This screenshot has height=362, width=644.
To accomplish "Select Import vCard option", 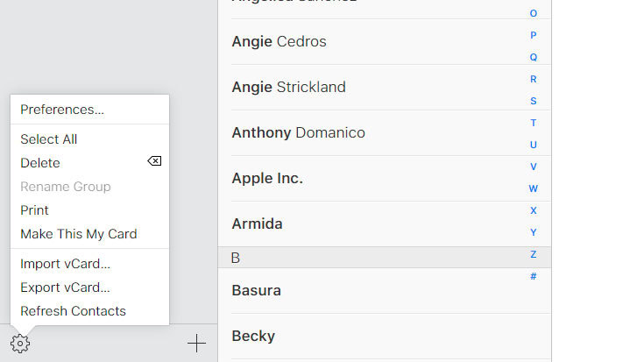I will click(66, 264).
